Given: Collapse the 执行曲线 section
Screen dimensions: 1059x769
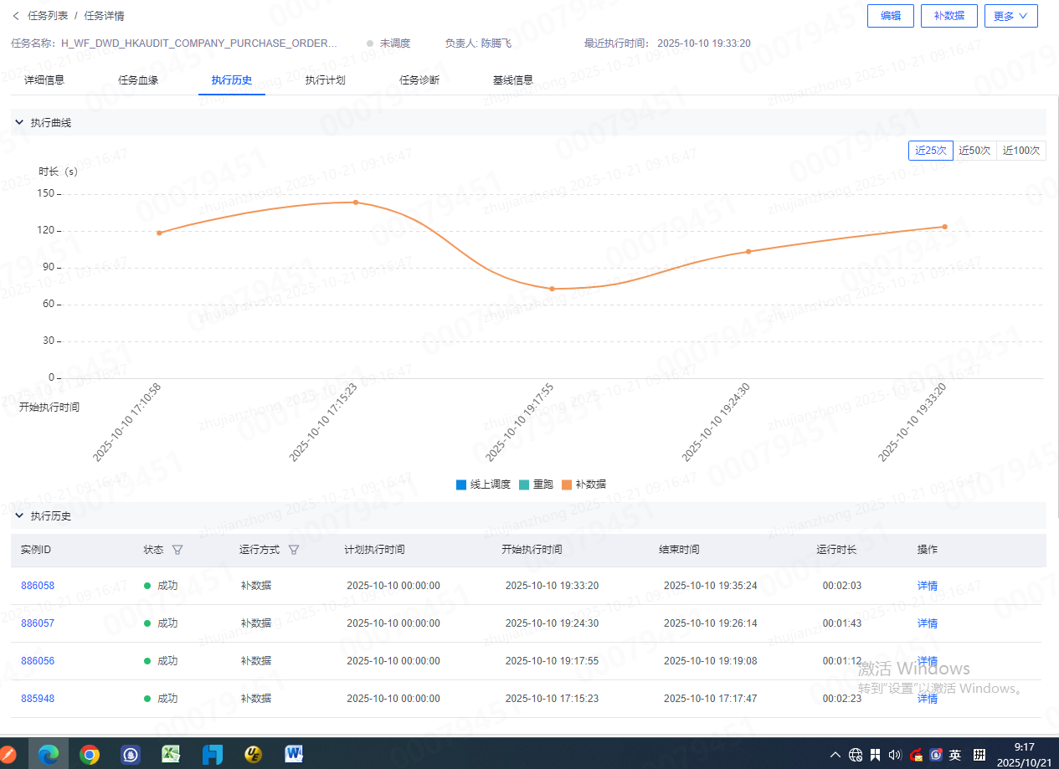Looking at the screenshot, I should click(x=19, y=122).
